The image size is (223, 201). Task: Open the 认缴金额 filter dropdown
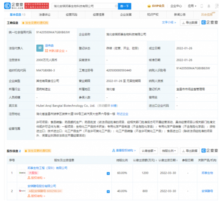tap(149, 151)
